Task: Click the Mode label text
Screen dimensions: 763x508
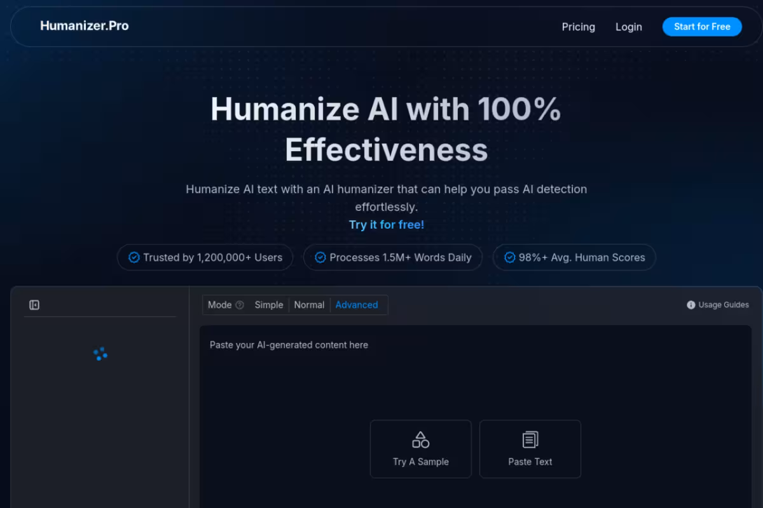Action: [220, 305]
